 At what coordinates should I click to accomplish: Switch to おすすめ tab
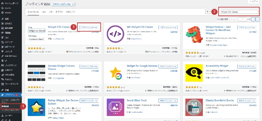click(59, 12)
